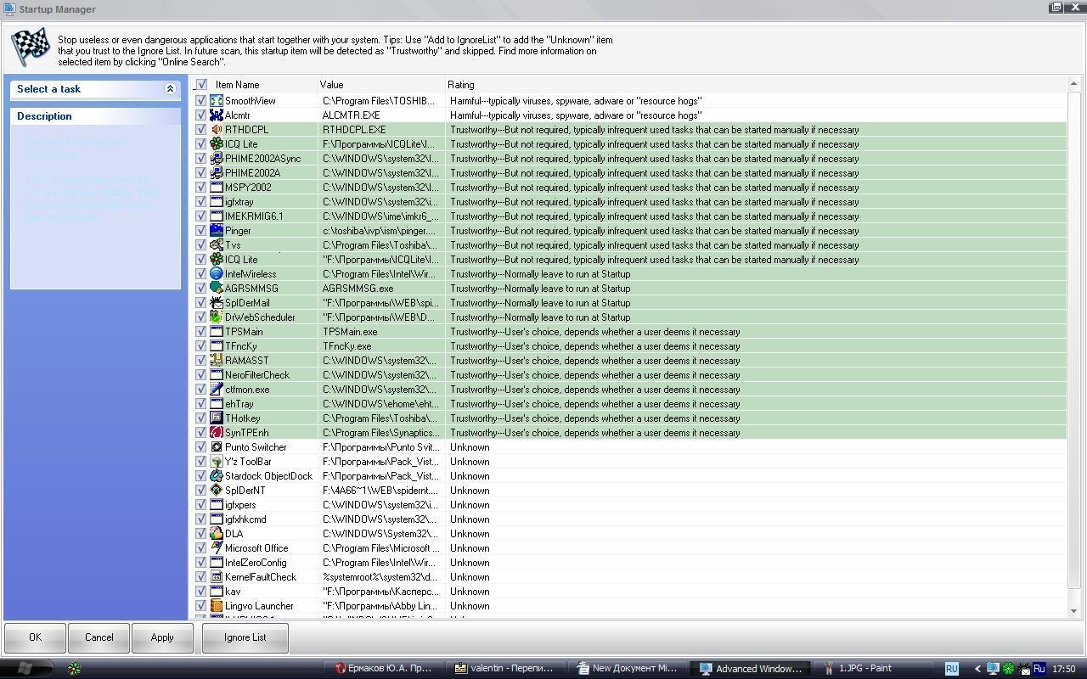The height and width of the screenshot is (679, 1087).
Task: Collapse the Select a task panel
Action: (x=170, y=89)
